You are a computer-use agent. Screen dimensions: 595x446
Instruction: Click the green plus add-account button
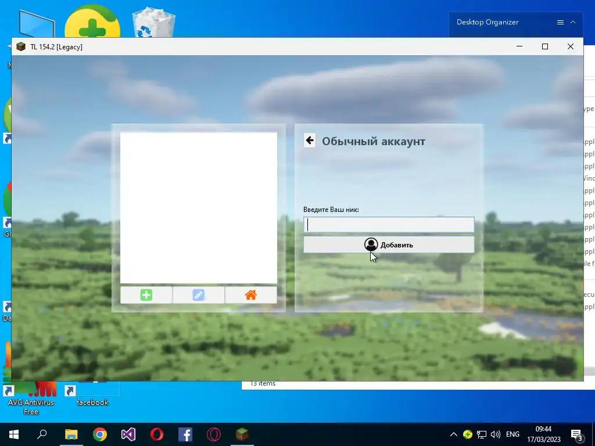point(146,295)
